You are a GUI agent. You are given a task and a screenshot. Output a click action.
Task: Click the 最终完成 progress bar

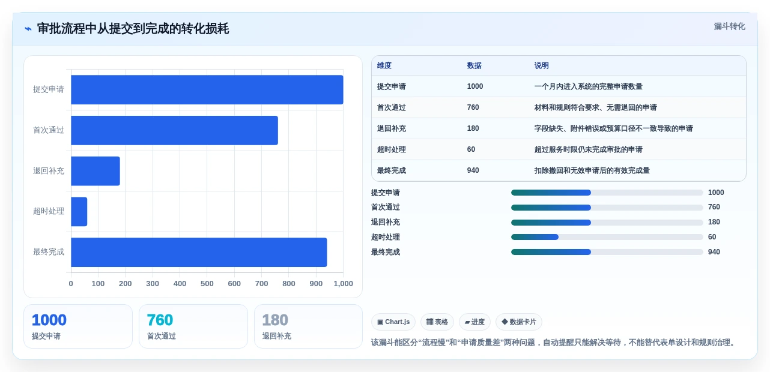pos(607,252)
